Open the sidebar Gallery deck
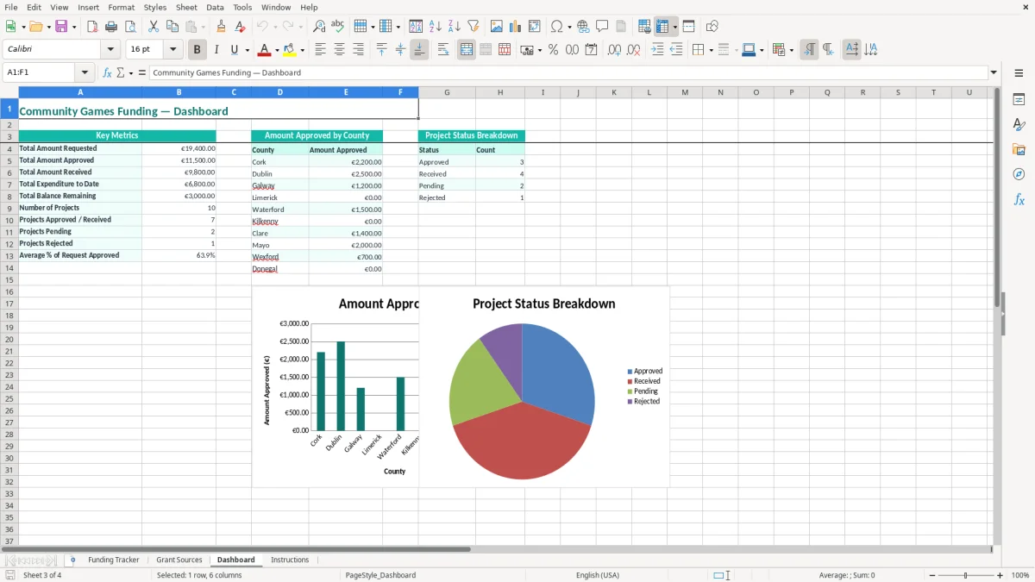The height and width of the screenshot is (582, 1035). (x=1019, y=150)
